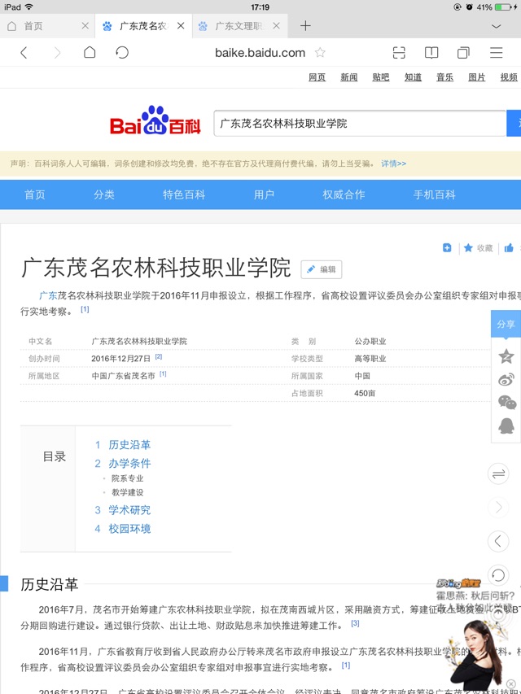
Task: Click the 收藏 star button
Action: (x=478, y=248)
